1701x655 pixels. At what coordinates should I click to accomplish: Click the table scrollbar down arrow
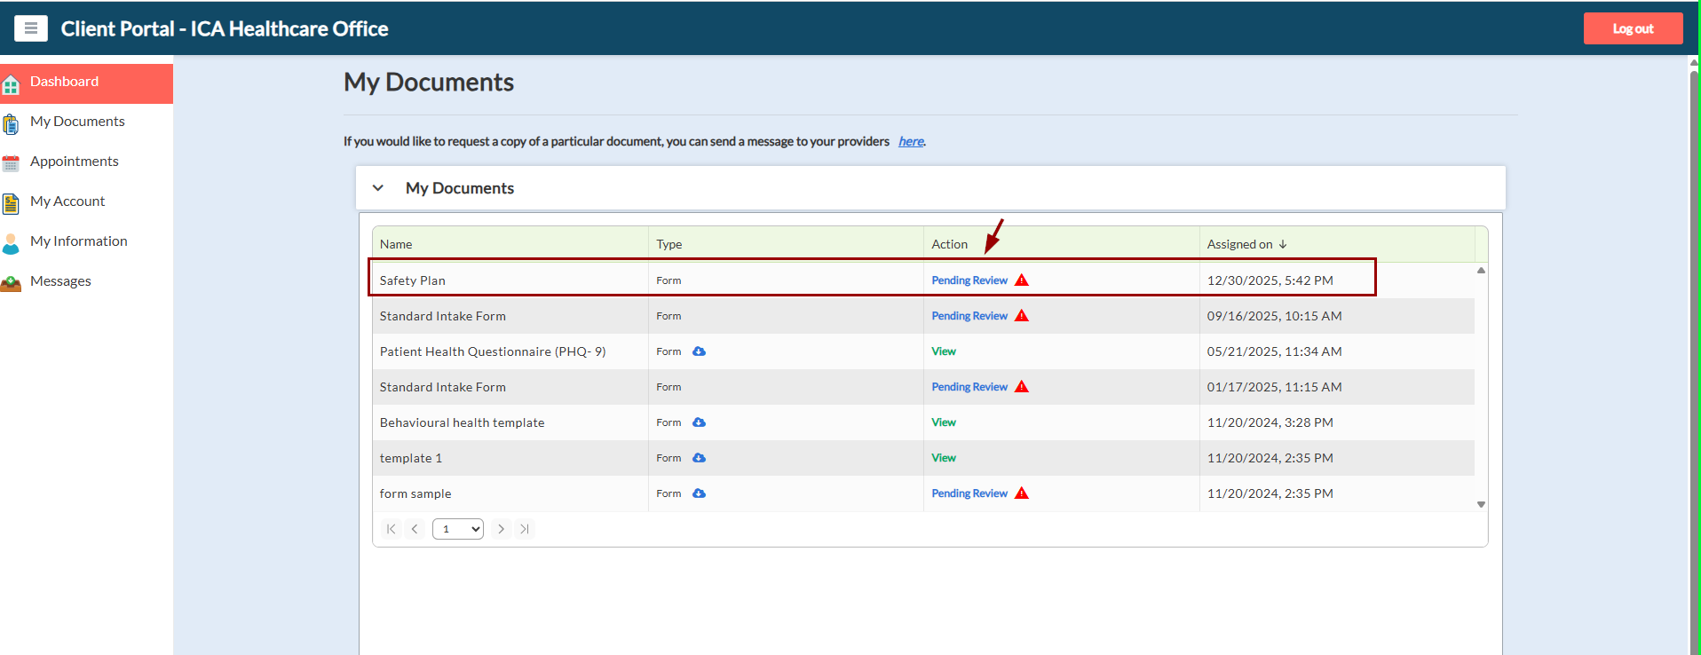coord(1481,504)
